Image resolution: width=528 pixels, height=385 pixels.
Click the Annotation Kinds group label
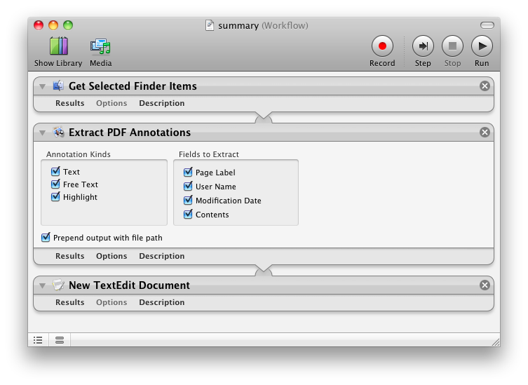(79, 154)
